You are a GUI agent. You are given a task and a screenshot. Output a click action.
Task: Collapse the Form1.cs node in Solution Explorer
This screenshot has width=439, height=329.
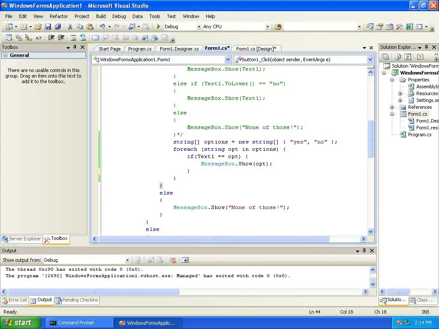pos(392,114)
